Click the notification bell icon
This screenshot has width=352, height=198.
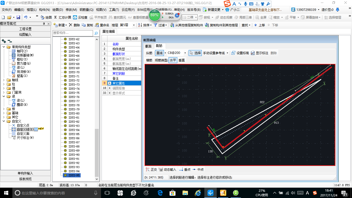338,10
